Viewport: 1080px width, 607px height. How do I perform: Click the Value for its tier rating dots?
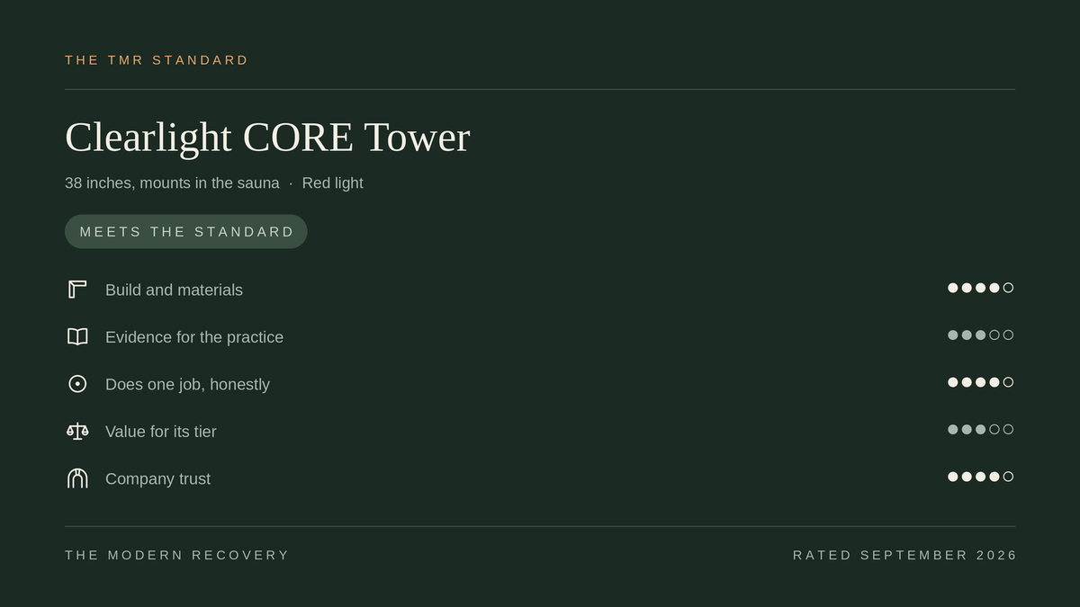pyautogui.click(x=980, y=429)
